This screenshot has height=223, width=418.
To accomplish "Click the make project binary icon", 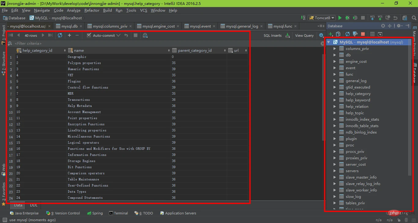I will (x=303, y=18).
